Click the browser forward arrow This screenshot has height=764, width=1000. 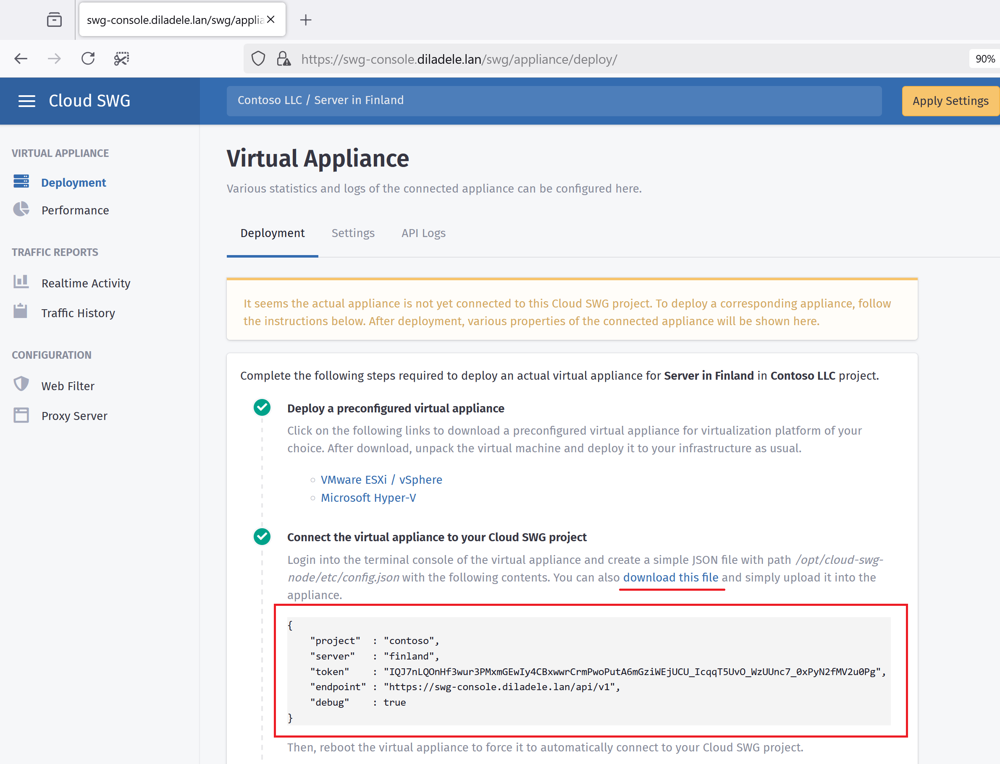(54, 59)
